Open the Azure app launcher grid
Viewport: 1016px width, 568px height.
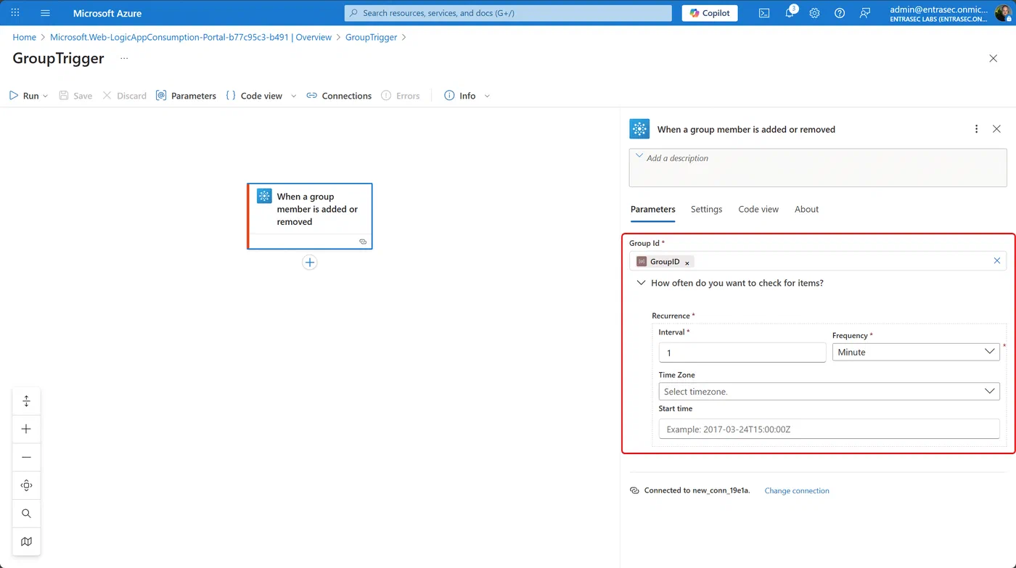(15, 13)
